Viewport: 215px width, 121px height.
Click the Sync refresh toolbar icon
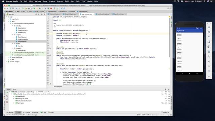pos(10,8)
